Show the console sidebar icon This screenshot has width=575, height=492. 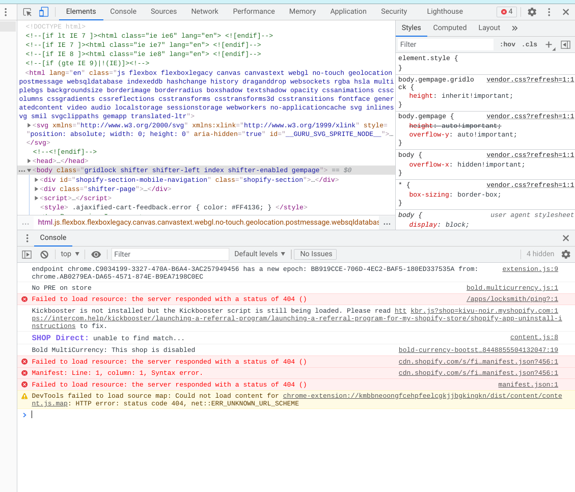[x=27, y=254]
